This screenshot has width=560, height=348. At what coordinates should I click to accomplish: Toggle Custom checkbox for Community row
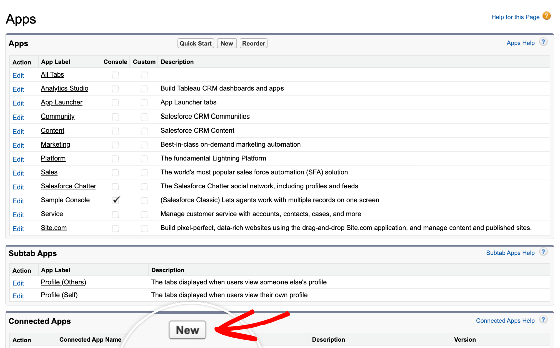(144, 117)
